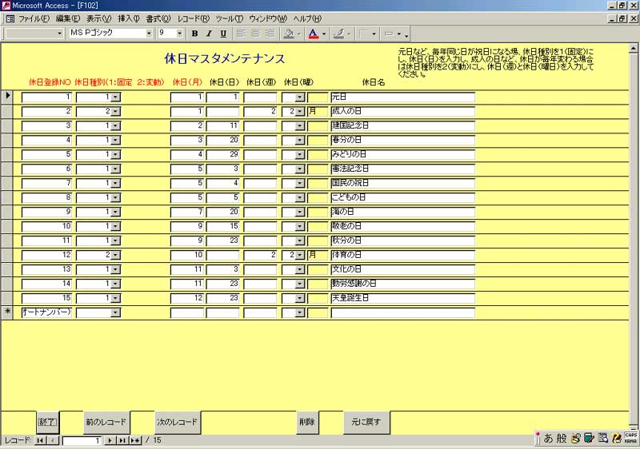Open the line width dropdown arrow
This screenshot has width=640, height=449.
[x=374, y=34]
